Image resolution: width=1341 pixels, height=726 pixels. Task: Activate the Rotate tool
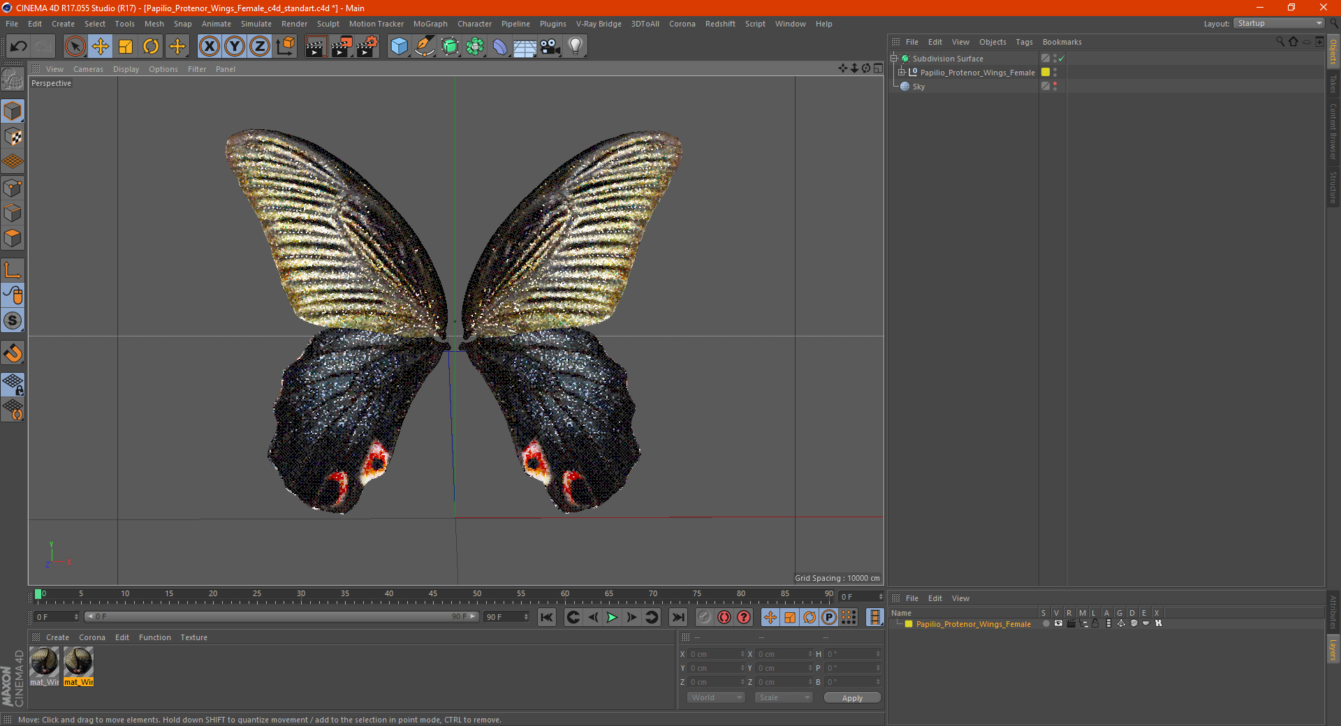coord(151,47)
